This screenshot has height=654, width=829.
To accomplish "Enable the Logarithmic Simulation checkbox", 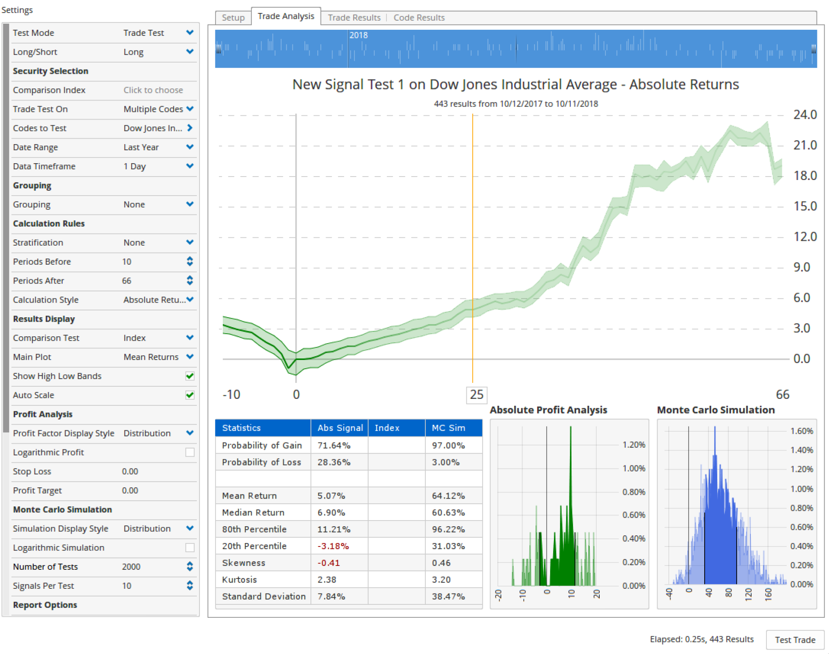I will pyautogui.click(x=190, y=547).
